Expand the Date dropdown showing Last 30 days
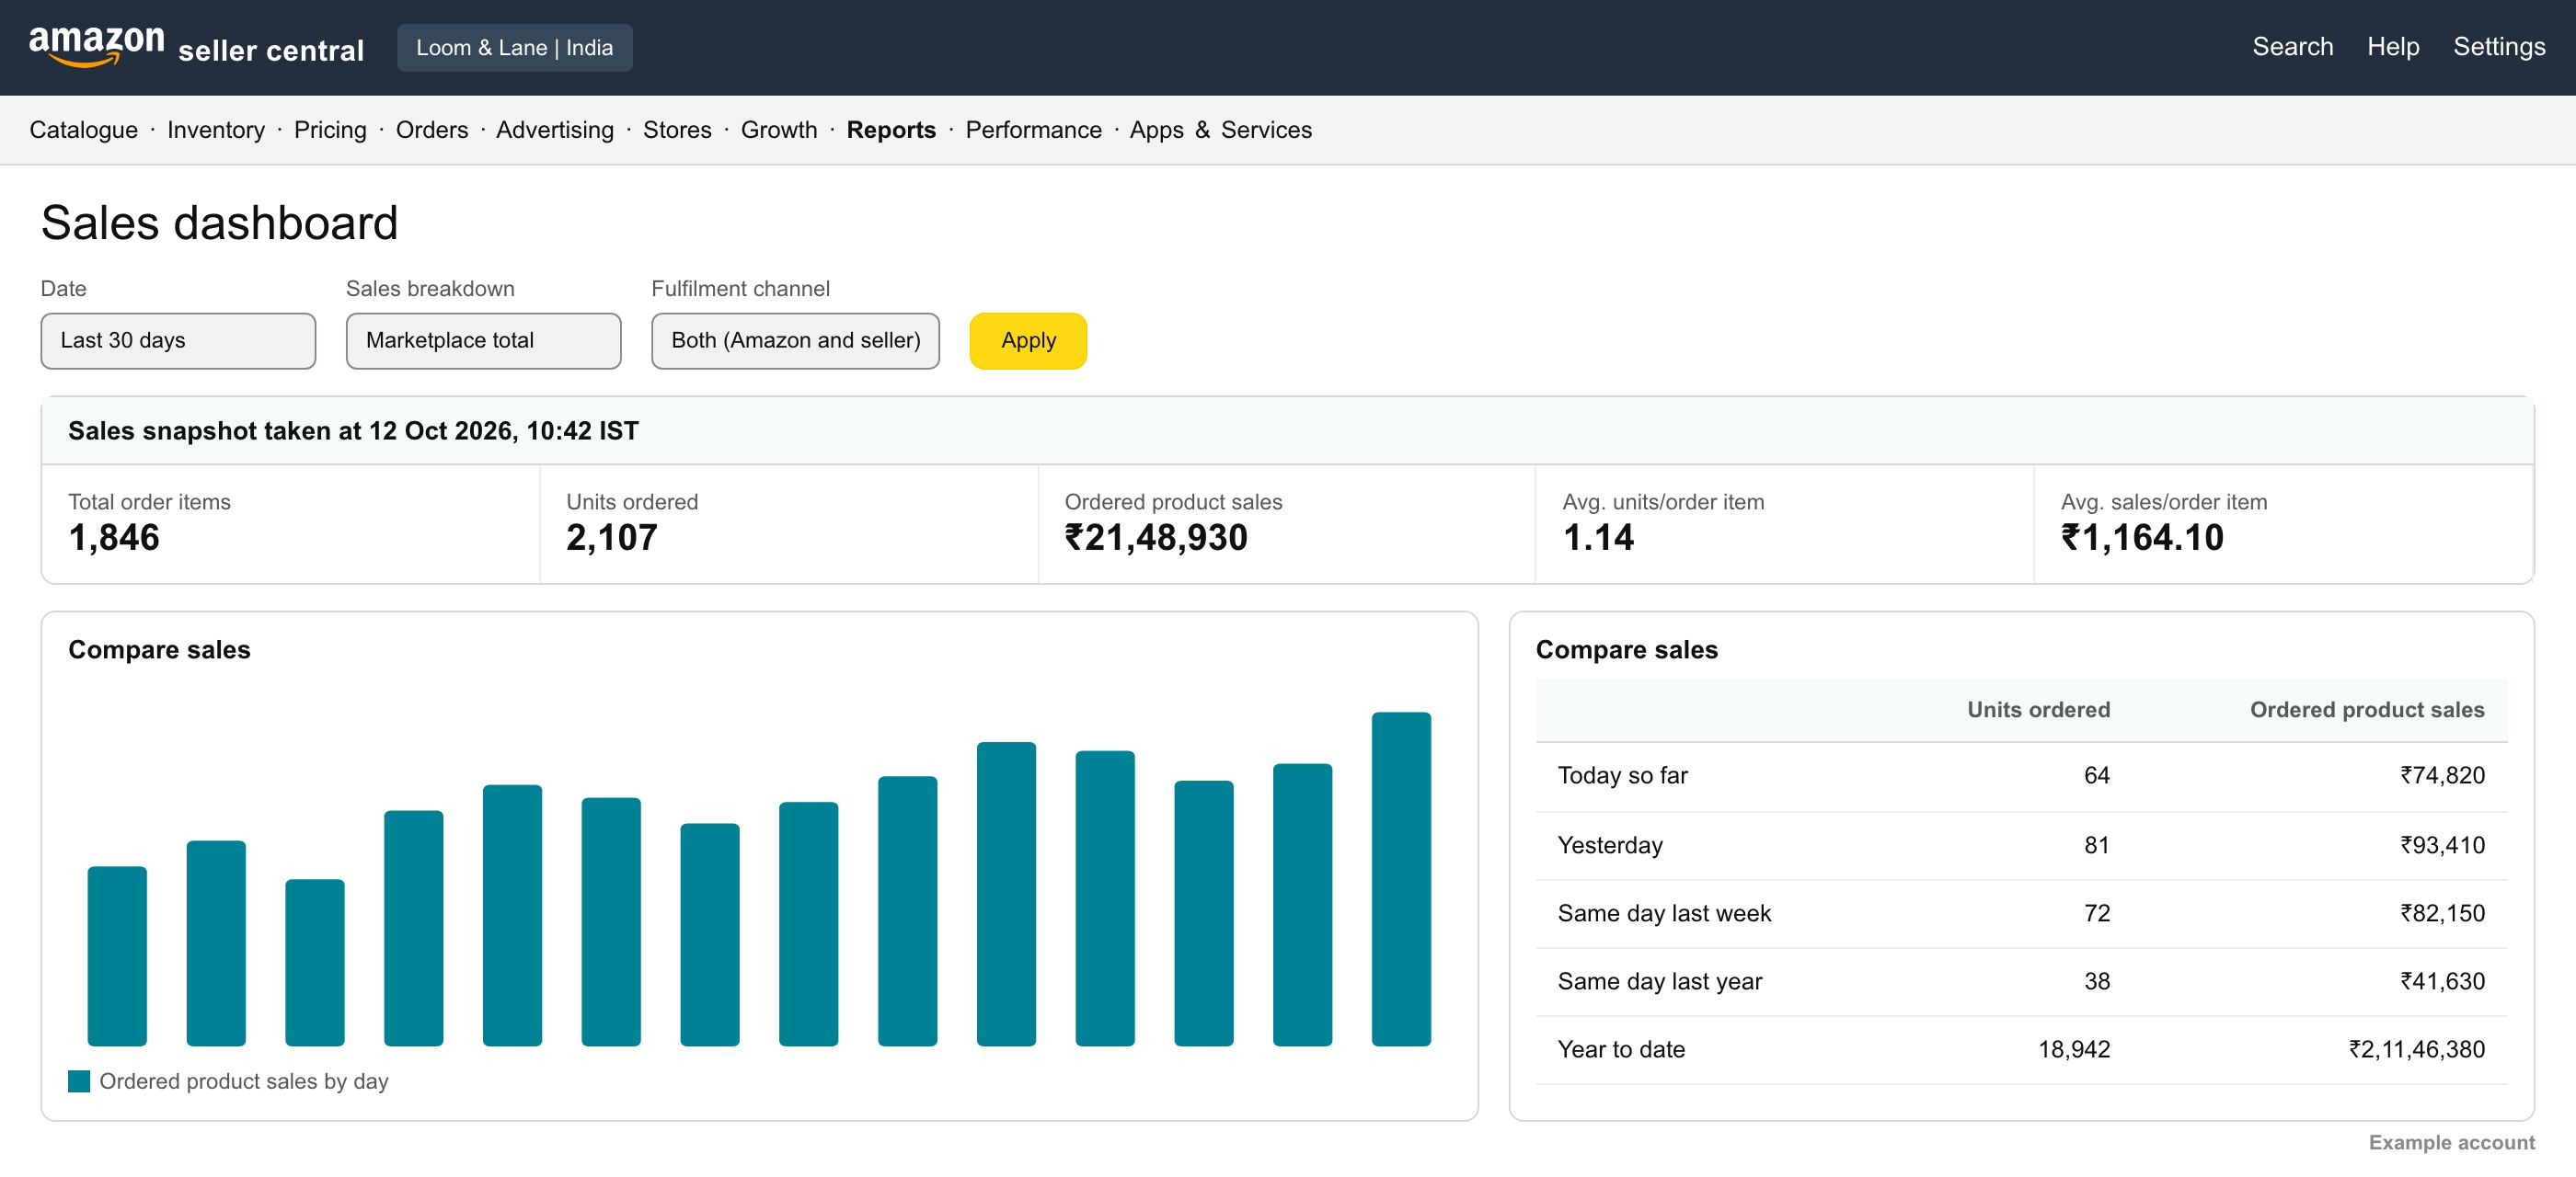Viewport: 2576px width, 1177px height. pyautogui.click(x=178, y=341)
